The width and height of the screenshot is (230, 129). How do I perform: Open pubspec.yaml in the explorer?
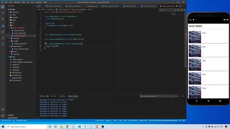coord(17,78)
